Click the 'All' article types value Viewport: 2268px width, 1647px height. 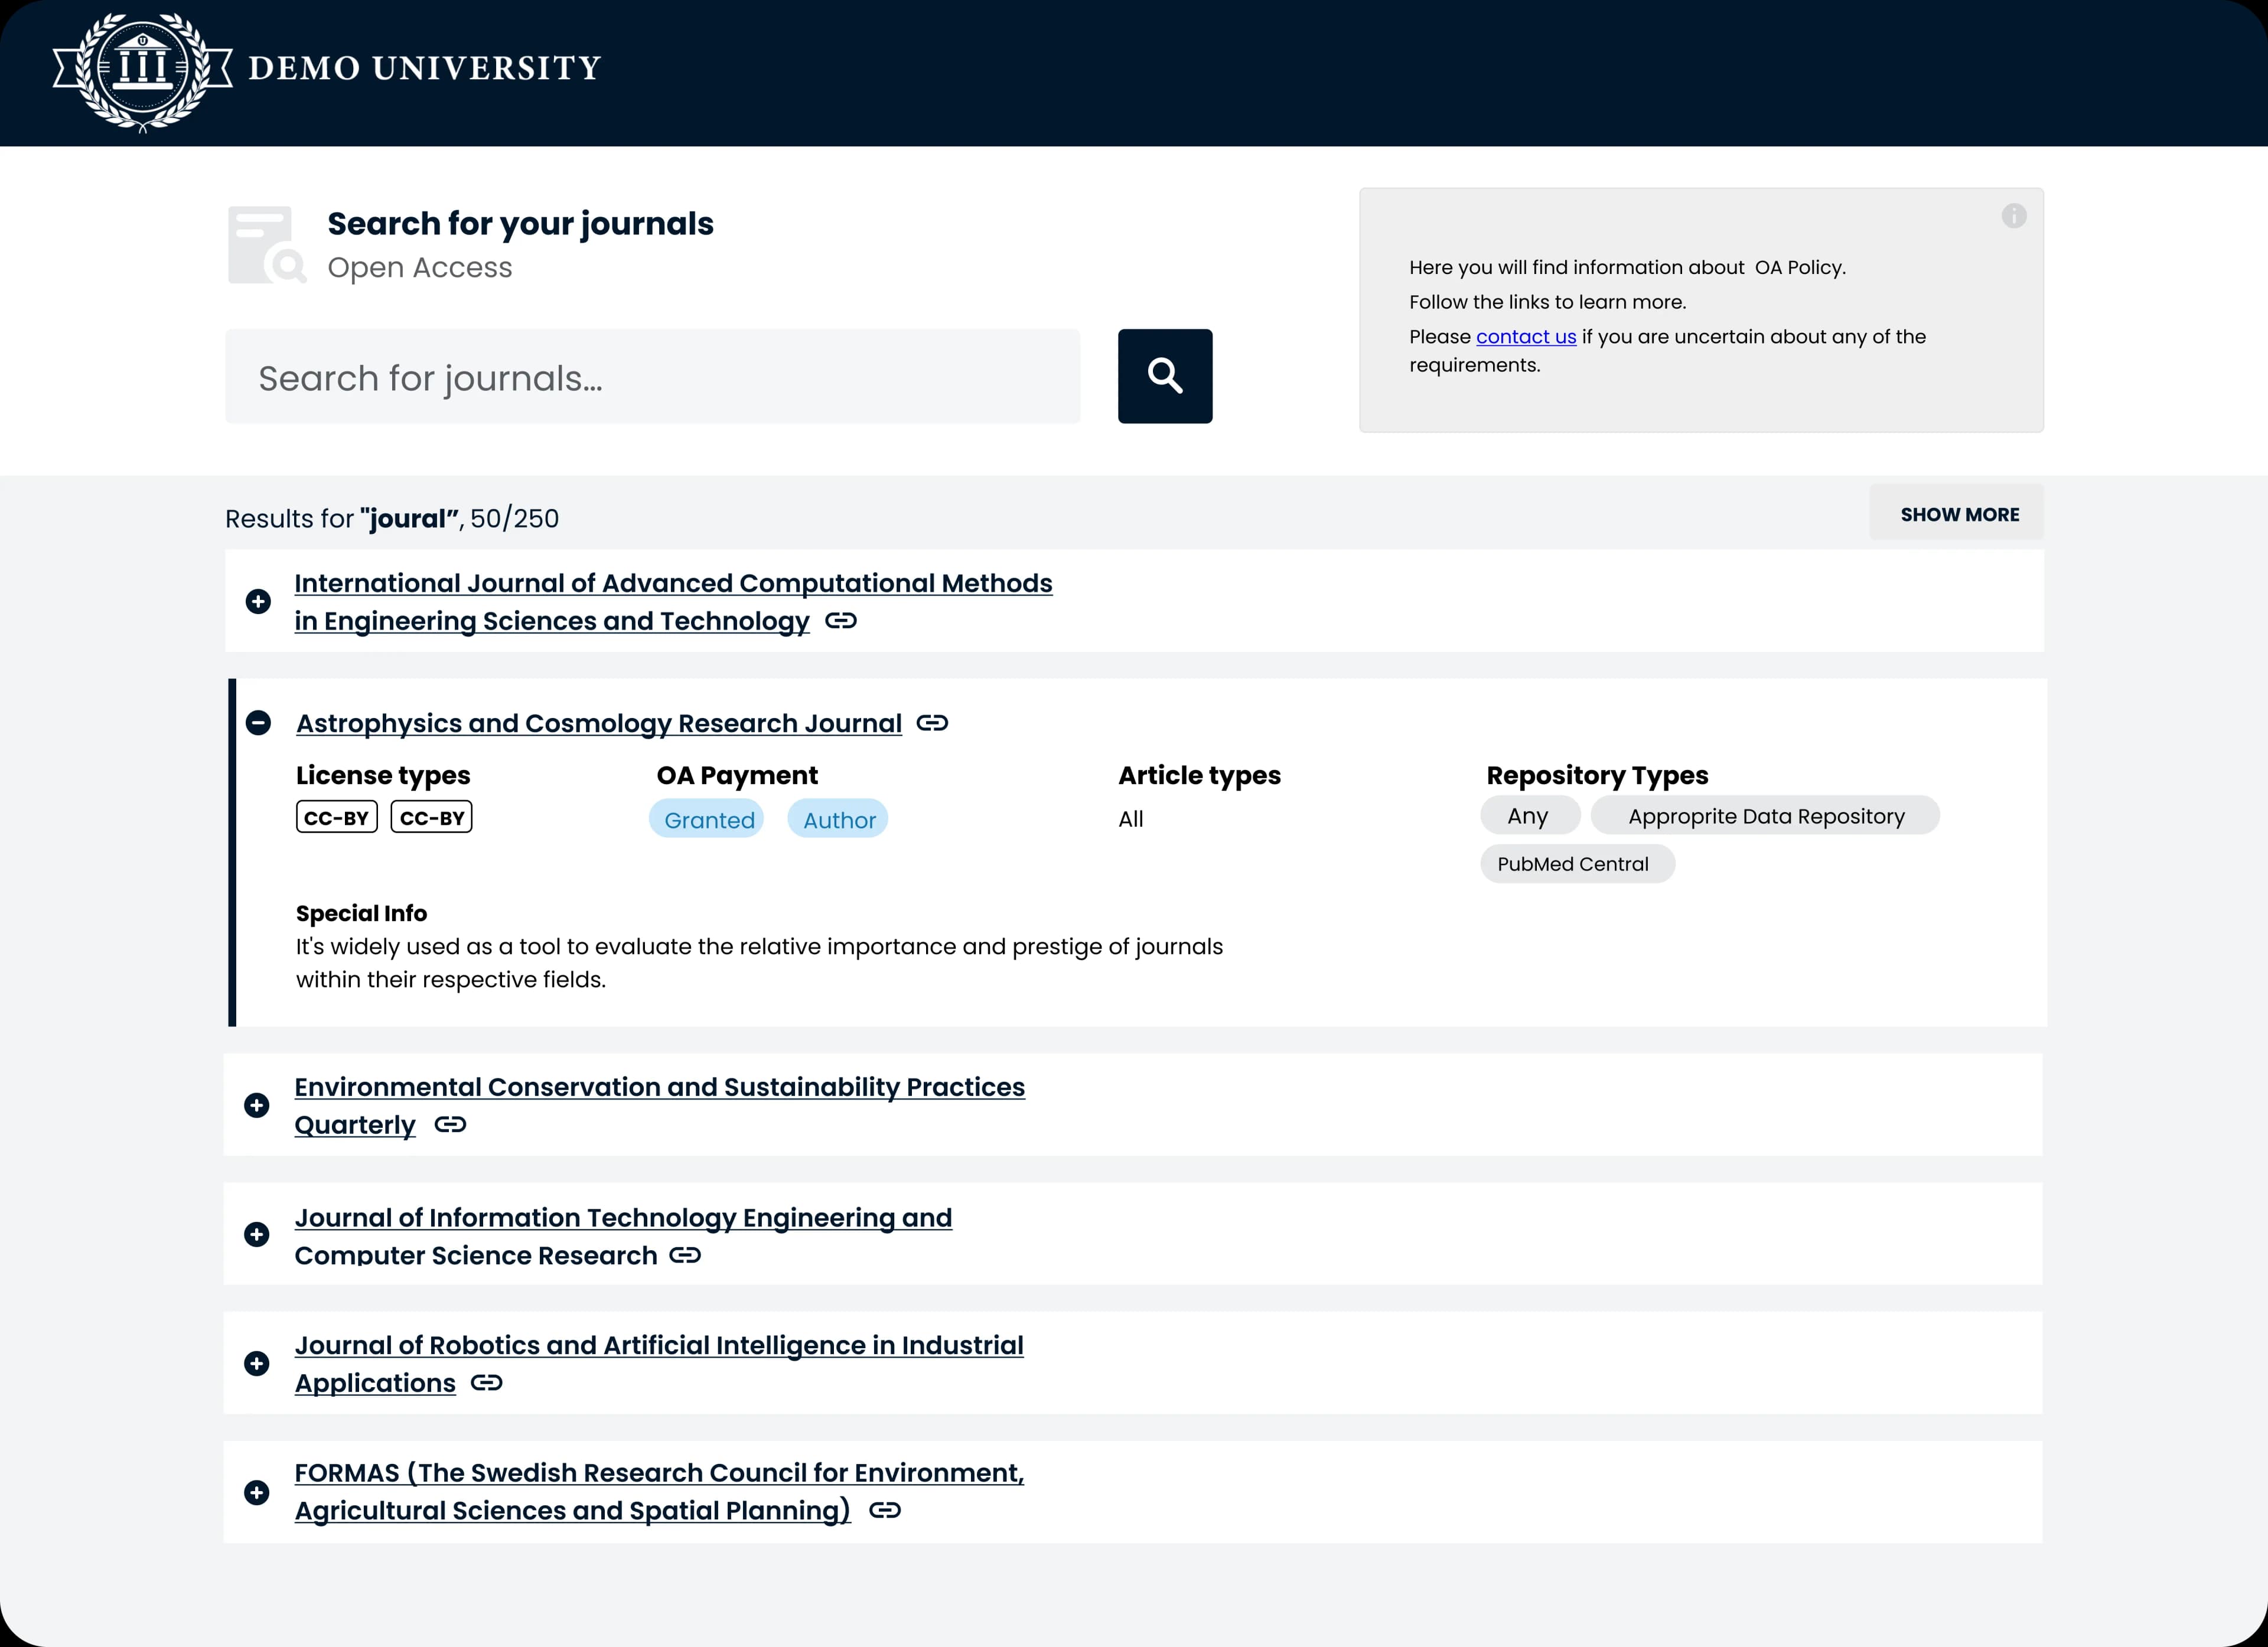coord(1130,819)
